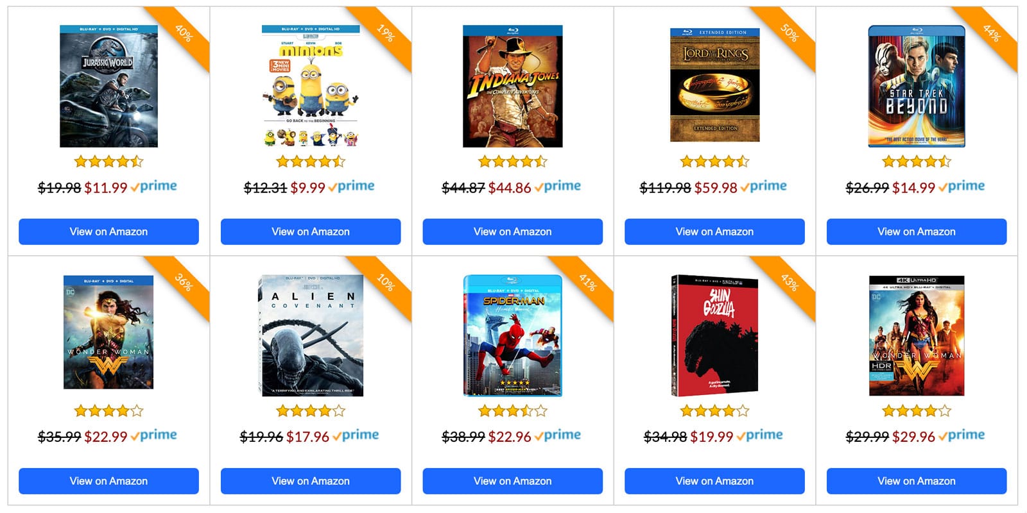View Alien Covenant on Amazon
1027x513 pixels.
coord(311,481)
